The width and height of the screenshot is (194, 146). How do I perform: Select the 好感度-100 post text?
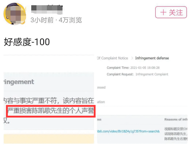click(27, 42)
